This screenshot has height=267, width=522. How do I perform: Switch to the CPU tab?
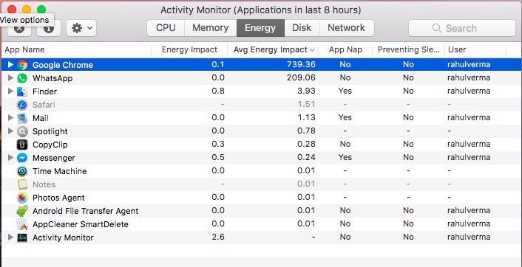pyautogui.click(x=166, y=28)
